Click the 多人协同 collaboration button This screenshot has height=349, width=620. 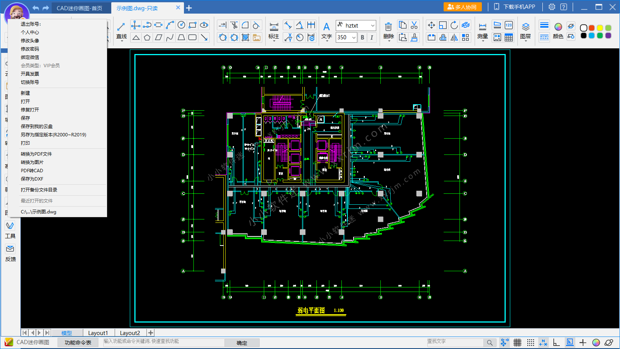[463, 7]
